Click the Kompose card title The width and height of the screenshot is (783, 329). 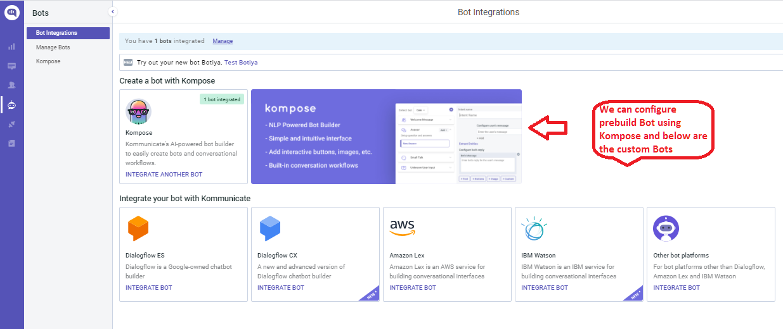[x=139, y=133]
